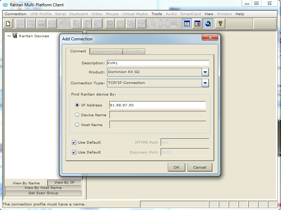Open the Connection Type dropdown
Viewport: 281px width, 210px height.
[x=205, y=83]
